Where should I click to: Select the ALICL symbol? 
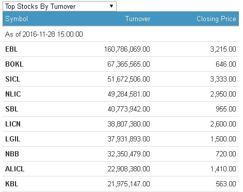pos(15,169)
